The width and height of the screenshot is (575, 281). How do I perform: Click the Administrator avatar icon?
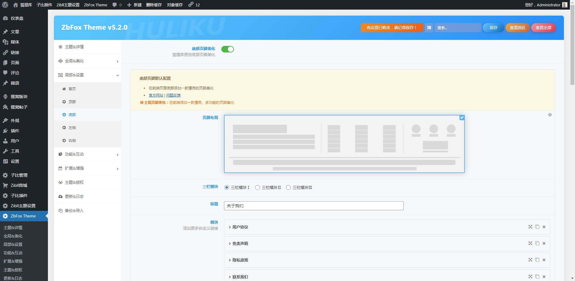[565, 5]
